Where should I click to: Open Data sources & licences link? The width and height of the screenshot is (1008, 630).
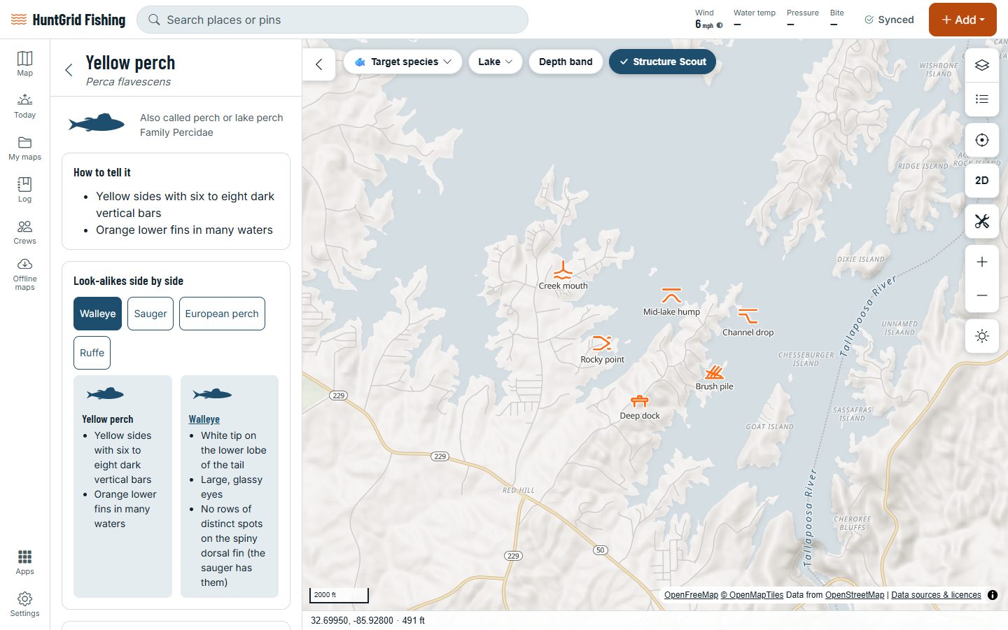936,595
